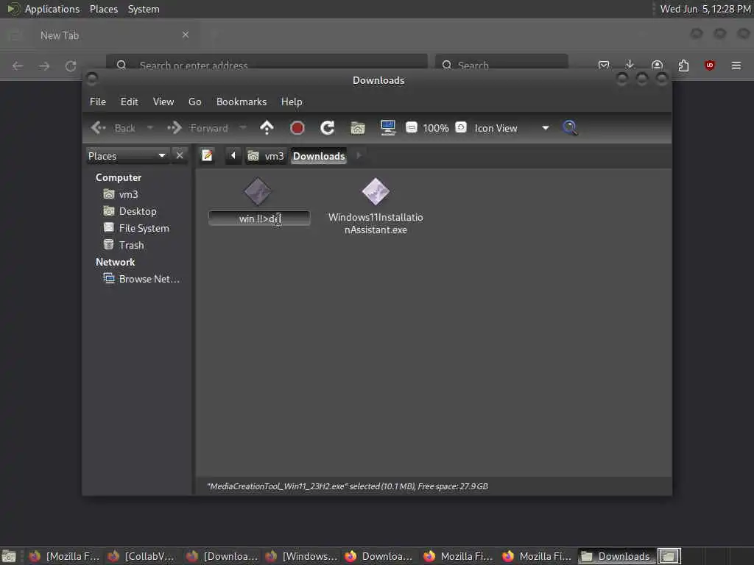Screen dimensions: 754x565
Task: Open Firefox account icon
Action: tap(657, 65)
